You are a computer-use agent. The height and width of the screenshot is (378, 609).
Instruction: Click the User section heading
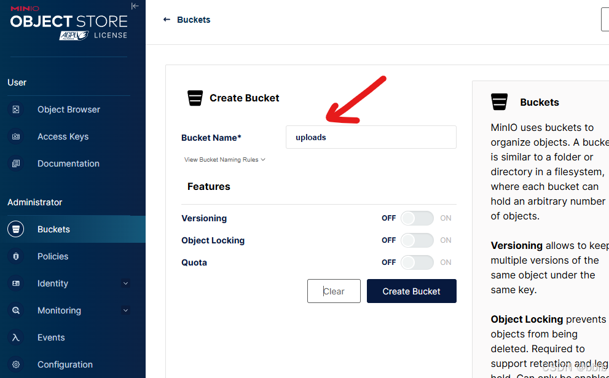click(x=17, y=82)
